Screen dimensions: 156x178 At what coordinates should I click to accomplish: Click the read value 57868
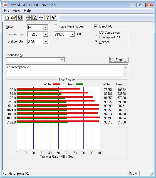click(122, 98)
